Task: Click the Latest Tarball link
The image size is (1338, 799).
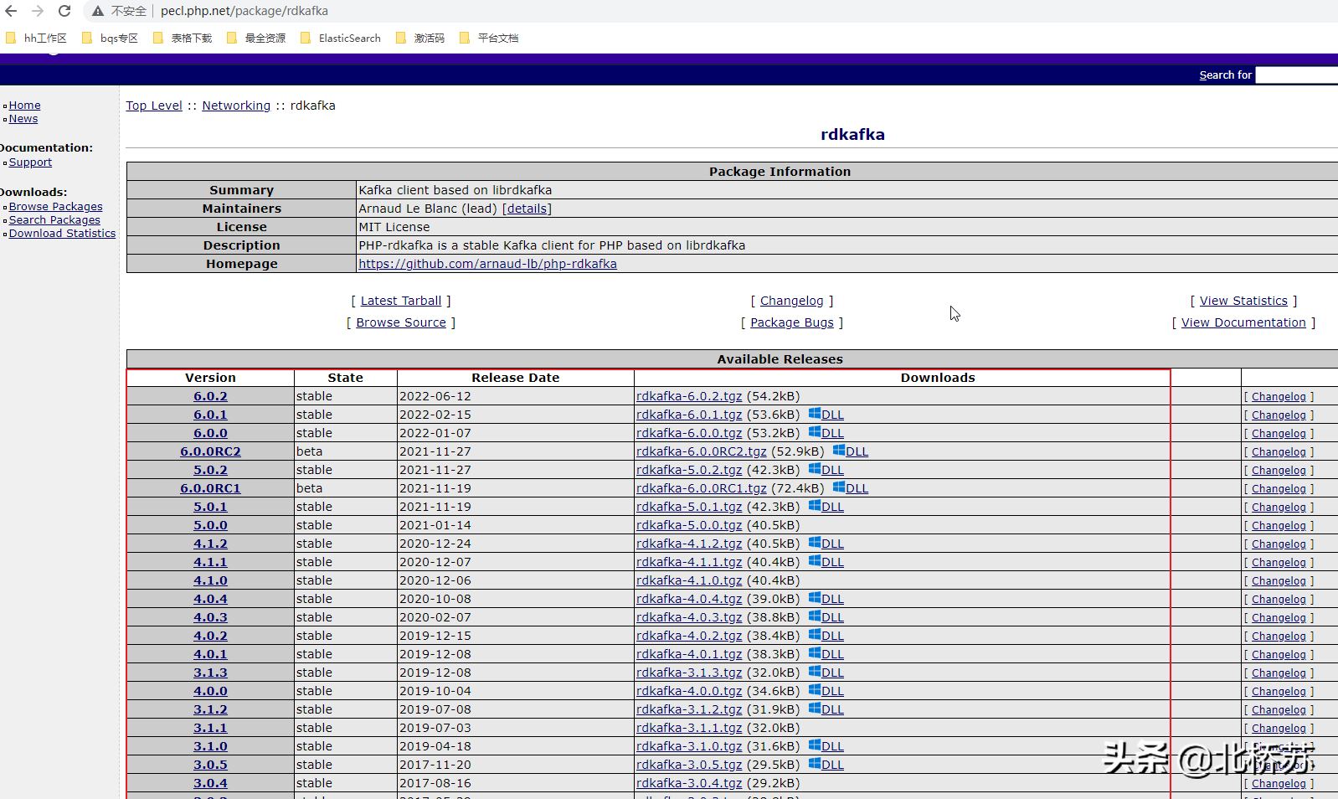Action: 401,301
